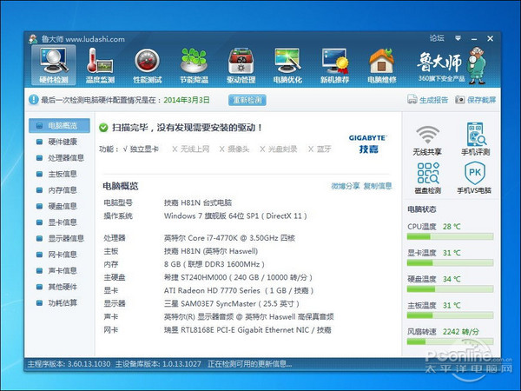Launch 无线共享 WiFi sharing icon
This screenshot has width=521, height=391.
tap(427, 140)
